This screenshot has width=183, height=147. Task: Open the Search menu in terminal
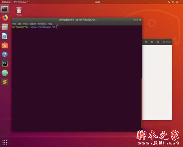[x=33, y=24]
